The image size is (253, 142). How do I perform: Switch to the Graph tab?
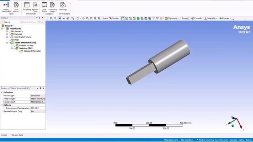tap(4, 135)
